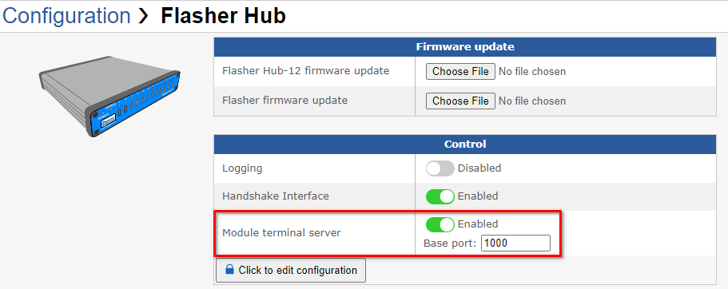This screenshot has height=289, width=728.
Task: Click the Control section header
Action: (465, 144)
